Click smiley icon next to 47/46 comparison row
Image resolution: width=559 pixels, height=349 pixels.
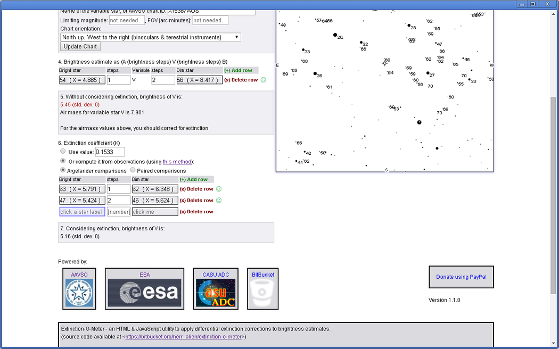click(x=218, y=201)
